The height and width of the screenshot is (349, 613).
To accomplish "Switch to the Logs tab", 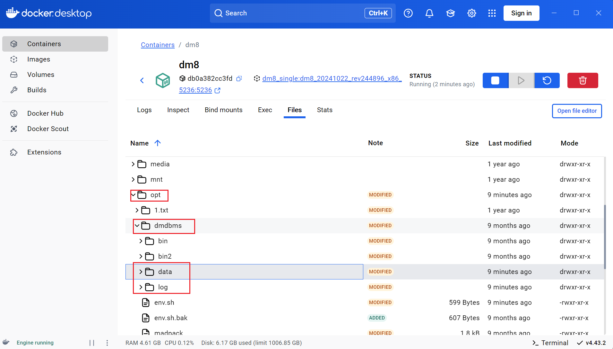I will [144, 110].
